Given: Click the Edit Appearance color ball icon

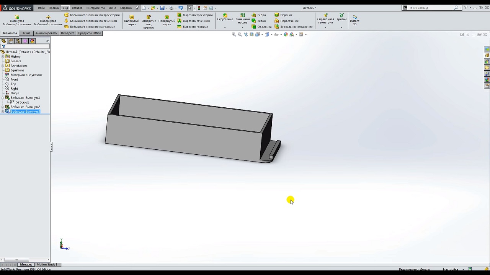Looking at the screenshot, I should [286, 34].
